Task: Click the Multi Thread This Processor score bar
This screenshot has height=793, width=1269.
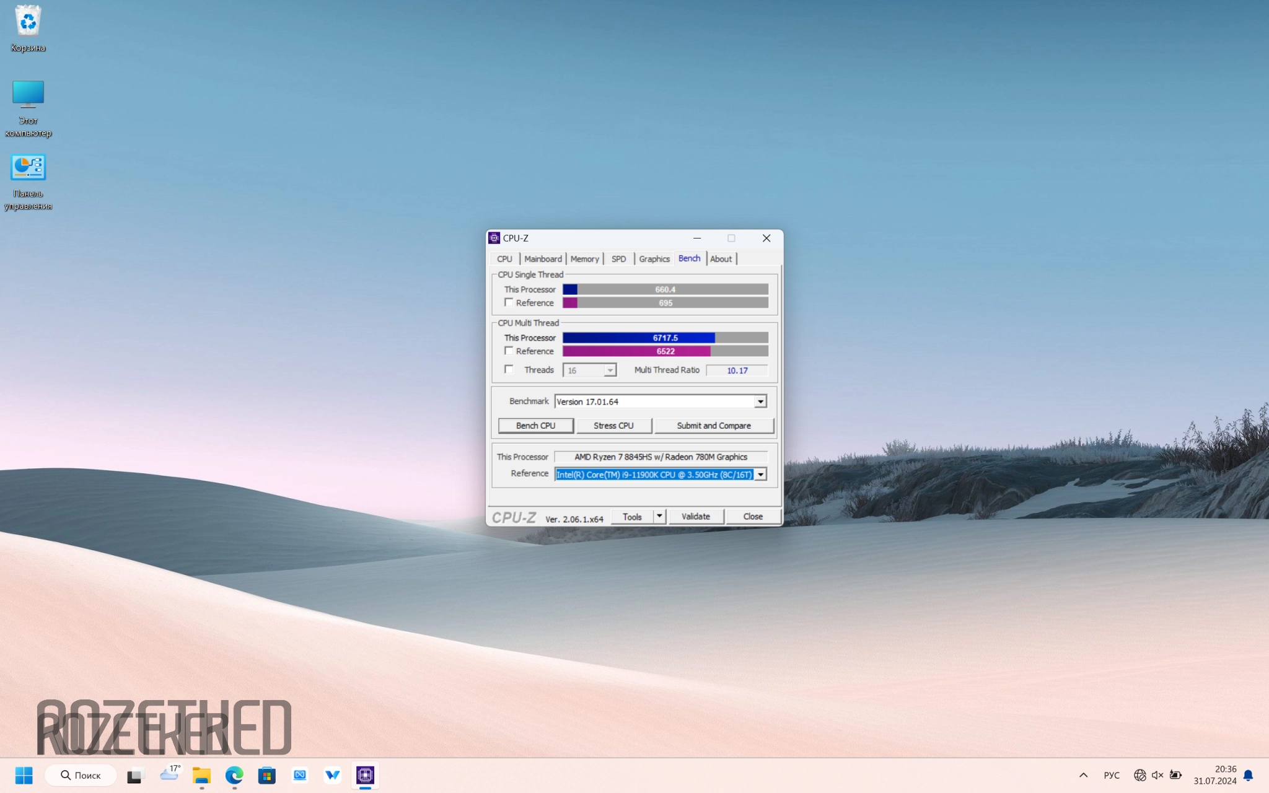Action: click(x=665, y=338)
